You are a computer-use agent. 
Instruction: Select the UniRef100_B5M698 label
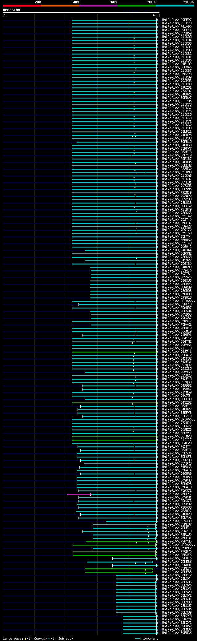[177, 484]
